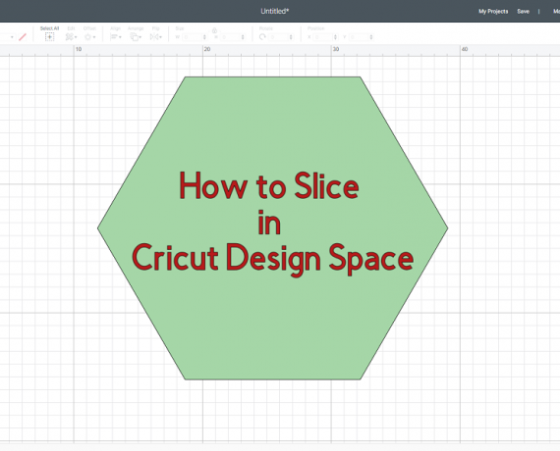Adjust the Position X stepper arrows

(x=335, y=37)
